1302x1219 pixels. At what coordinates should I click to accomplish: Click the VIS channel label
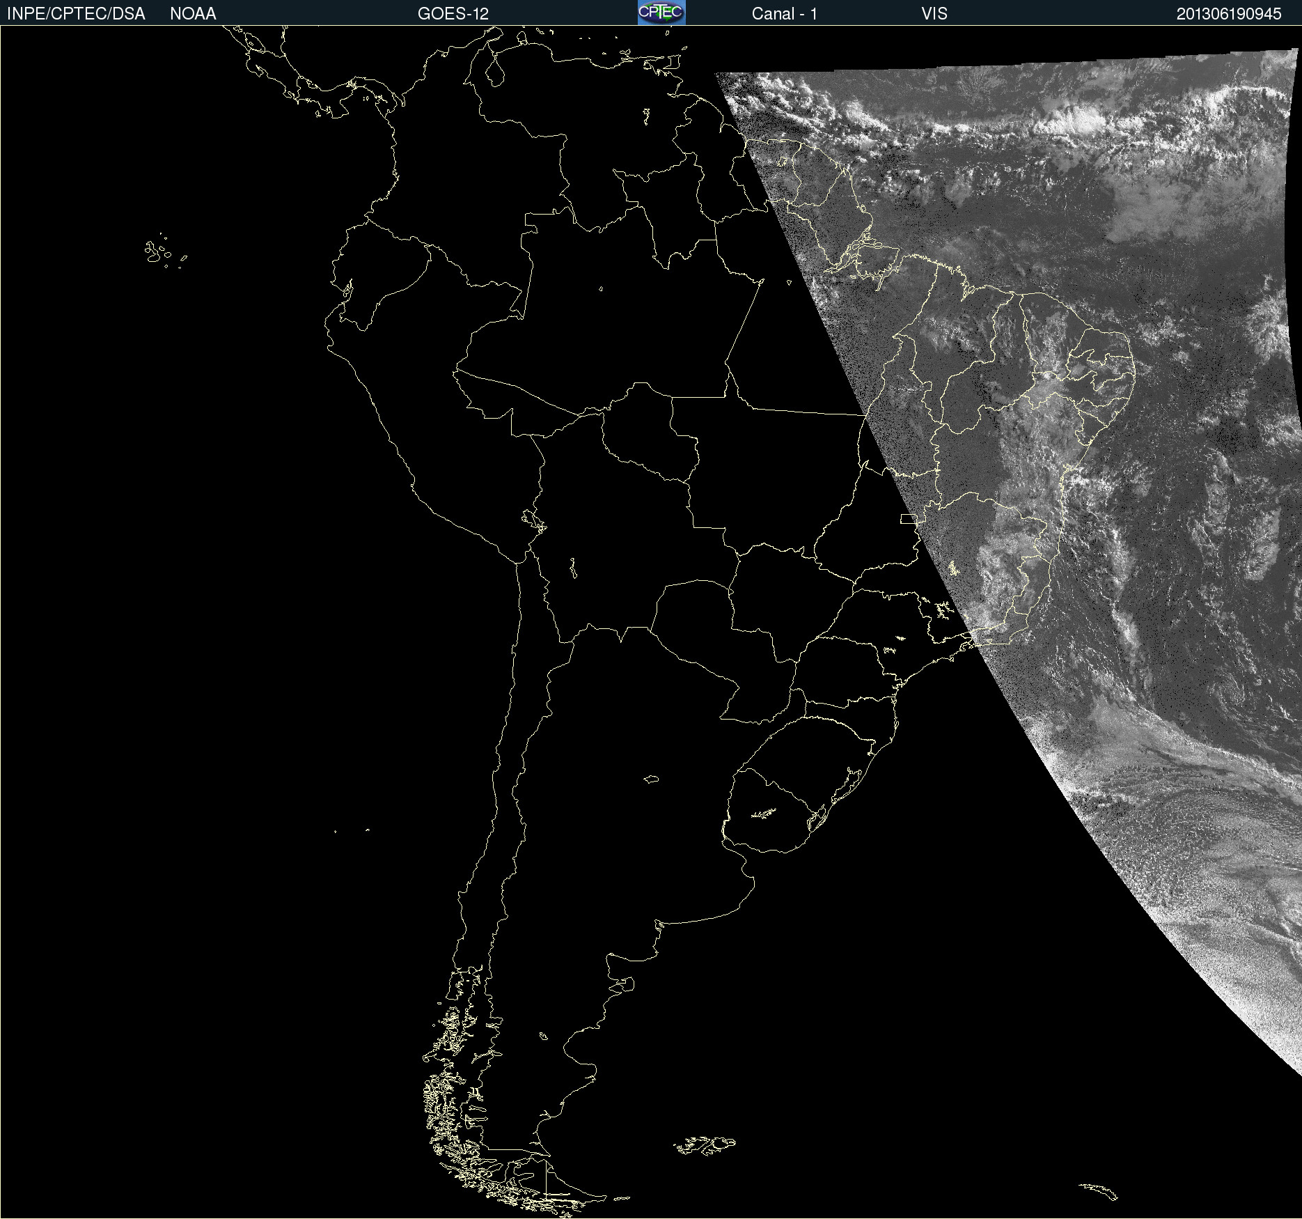(934, 14)
